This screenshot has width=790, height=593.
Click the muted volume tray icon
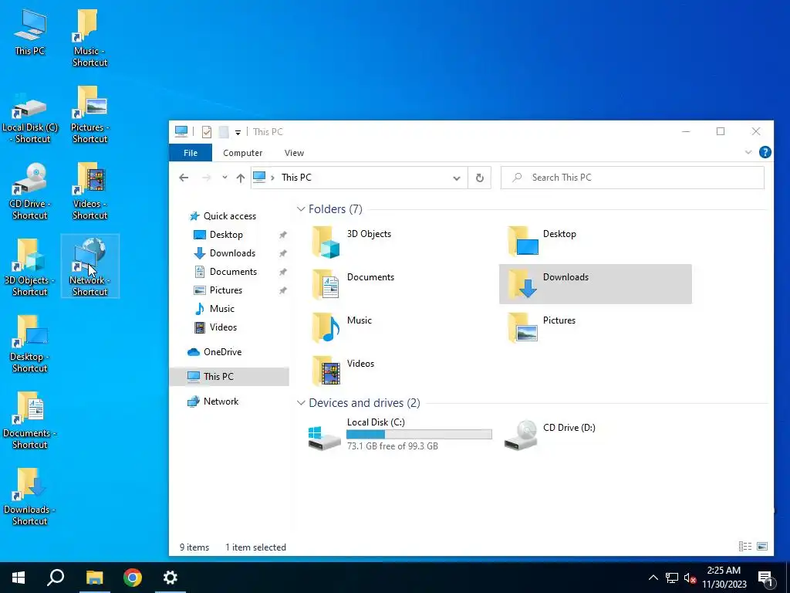point(690,578)
